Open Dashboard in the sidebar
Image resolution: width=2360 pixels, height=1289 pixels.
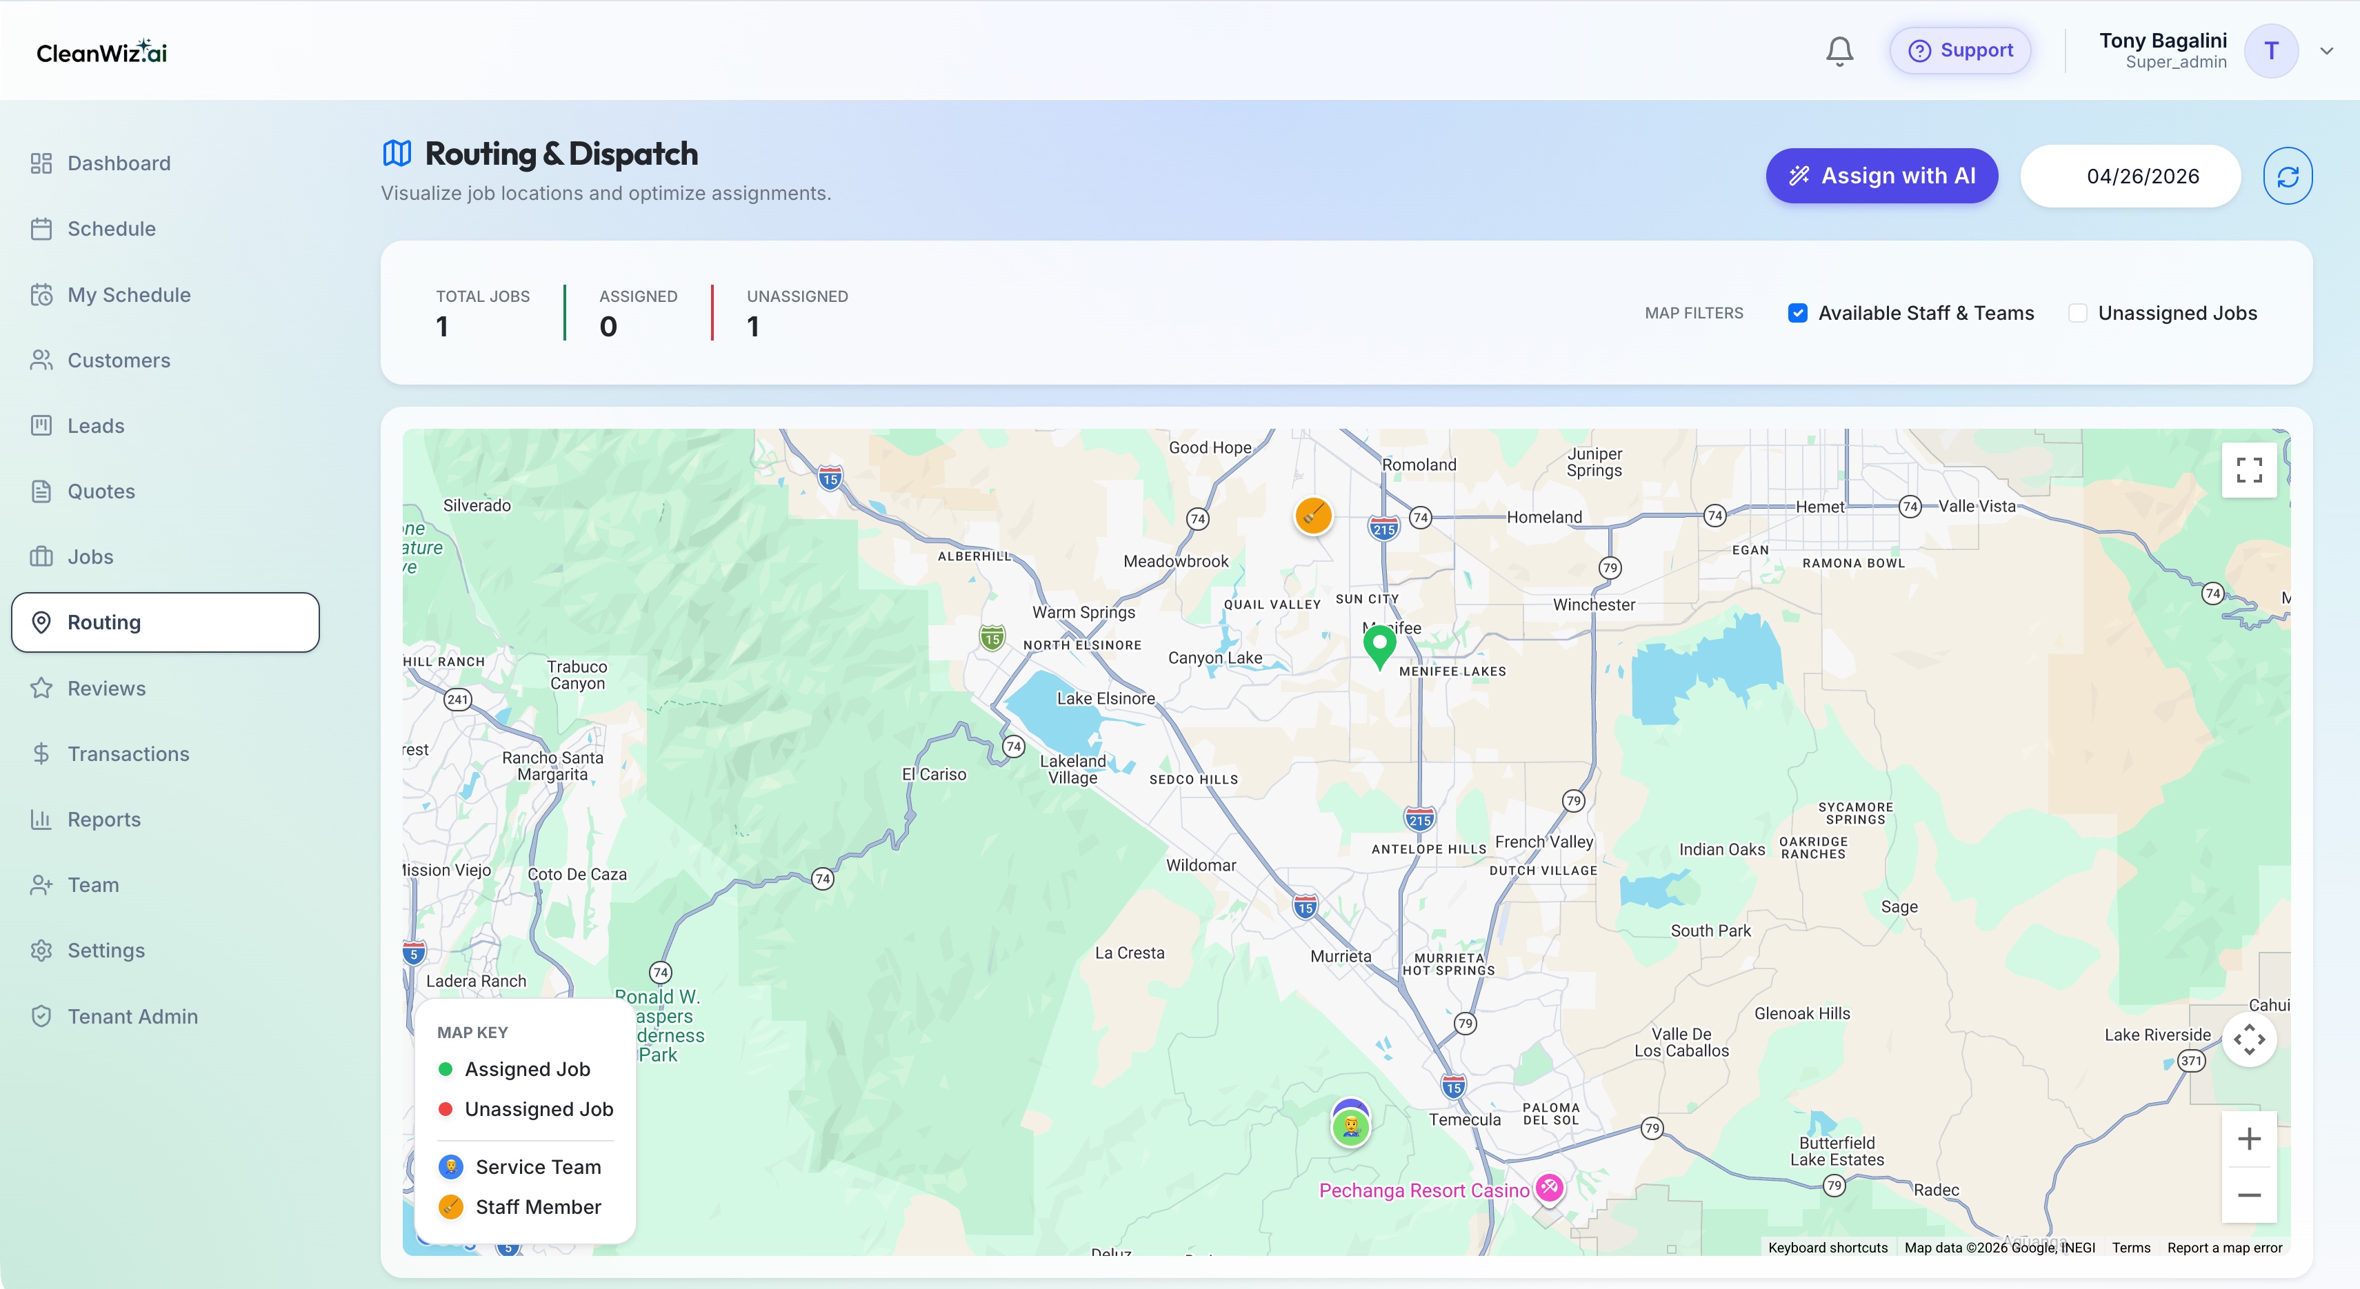point(165,163)
